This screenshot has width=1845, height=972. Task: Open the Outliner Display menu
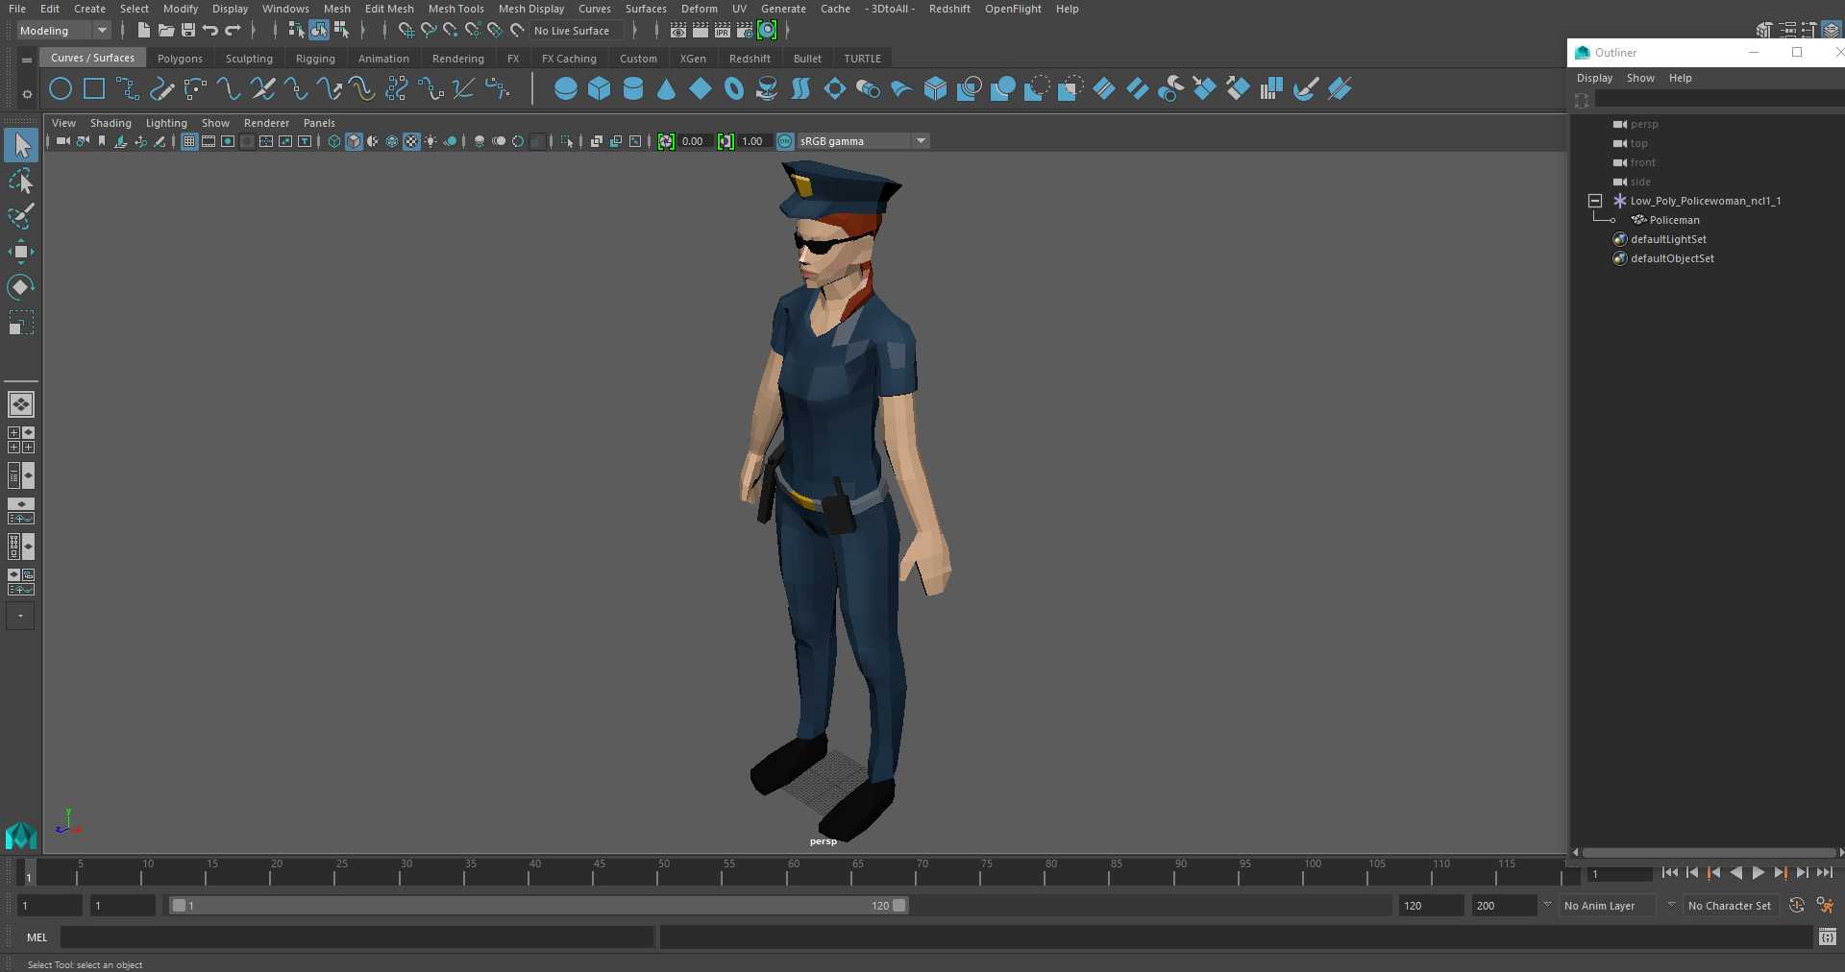[1594, 78]
